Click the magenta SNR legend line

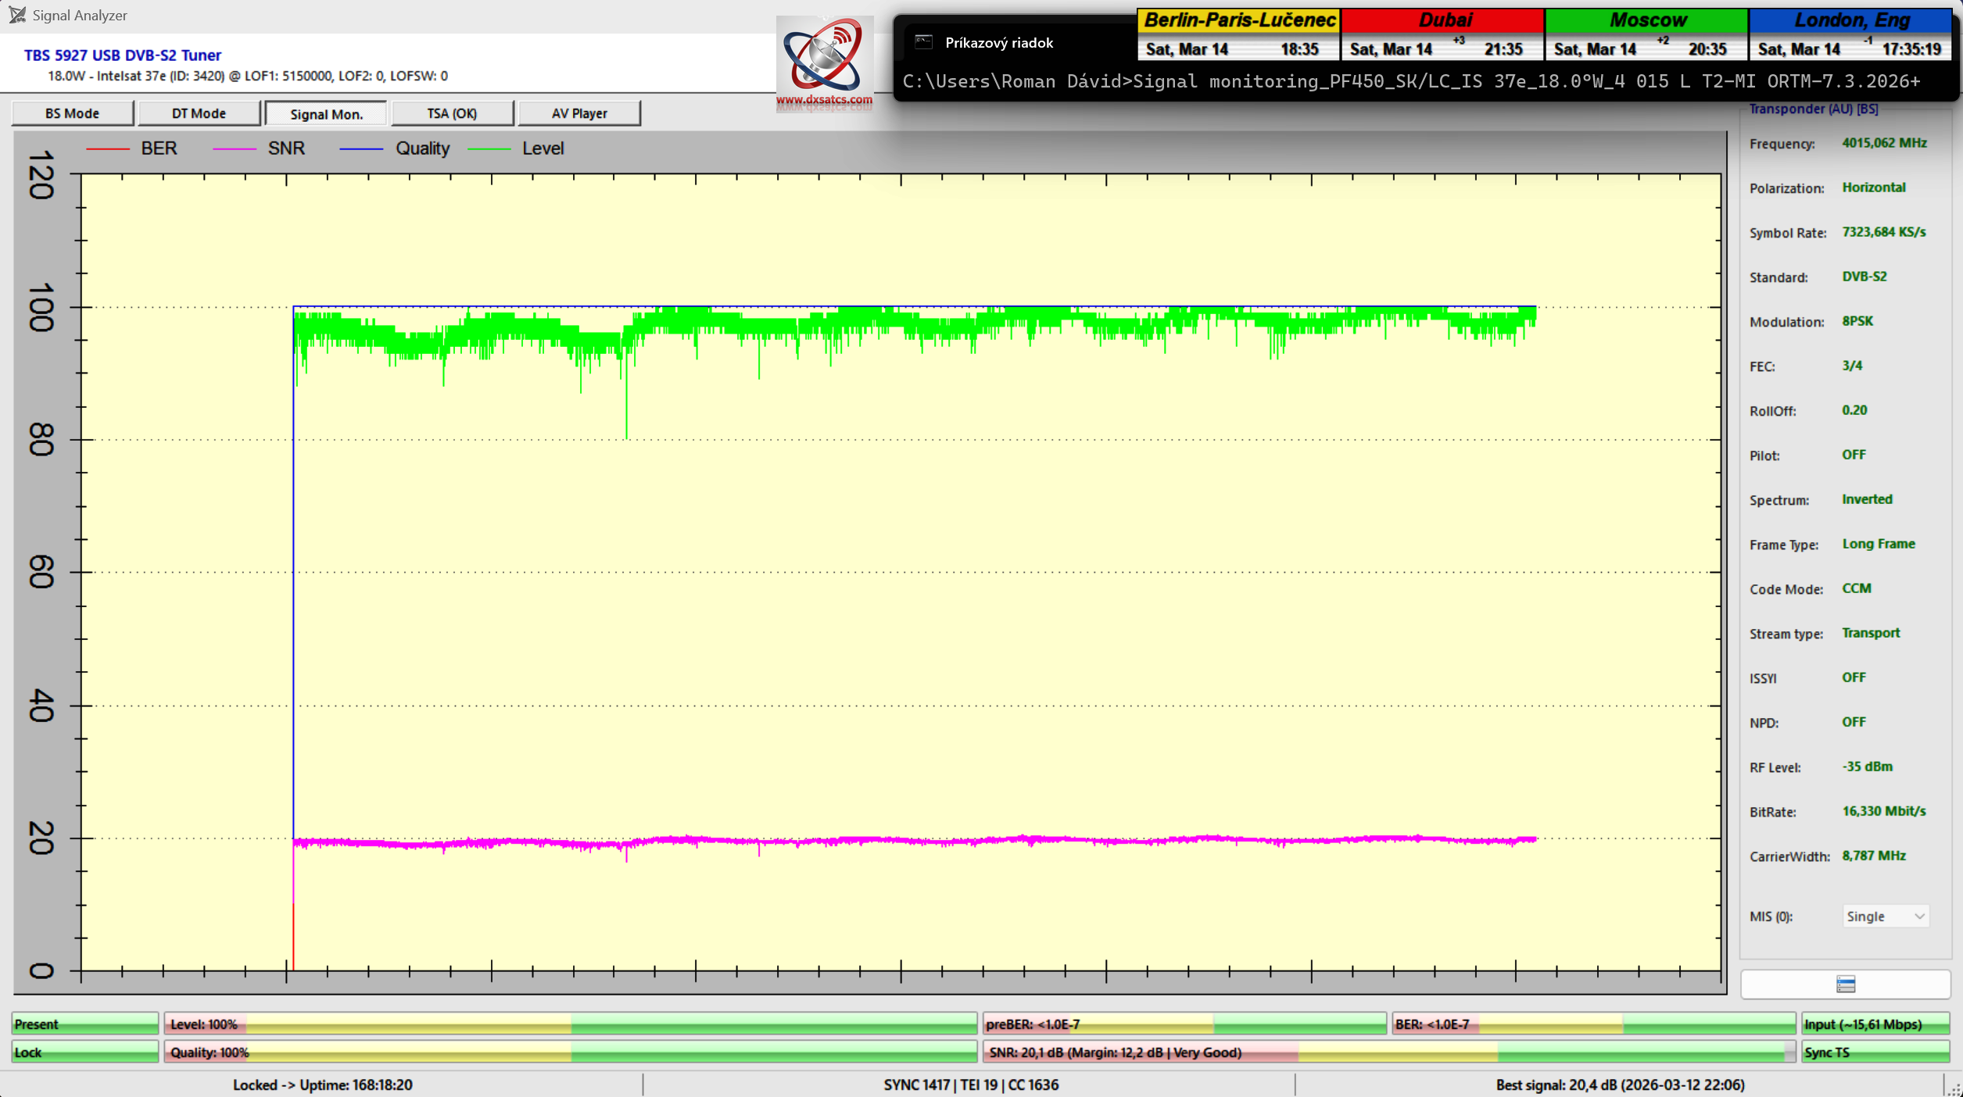[234, 148]
